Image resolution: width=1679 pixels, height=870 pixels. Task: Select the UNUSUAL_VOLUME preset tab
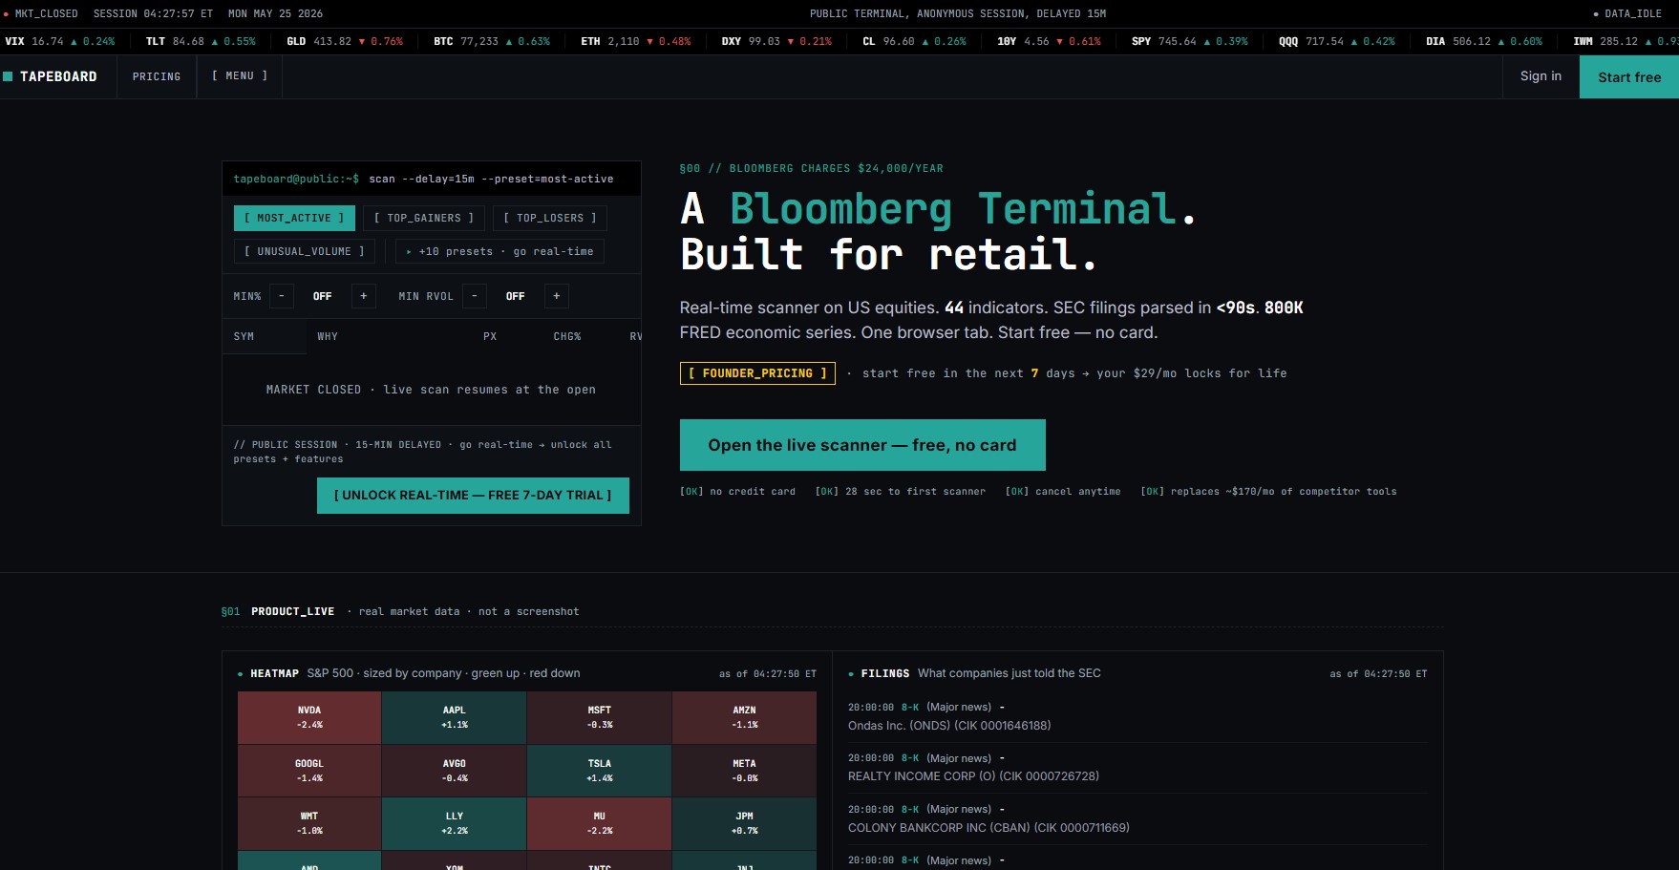(305, 251)
